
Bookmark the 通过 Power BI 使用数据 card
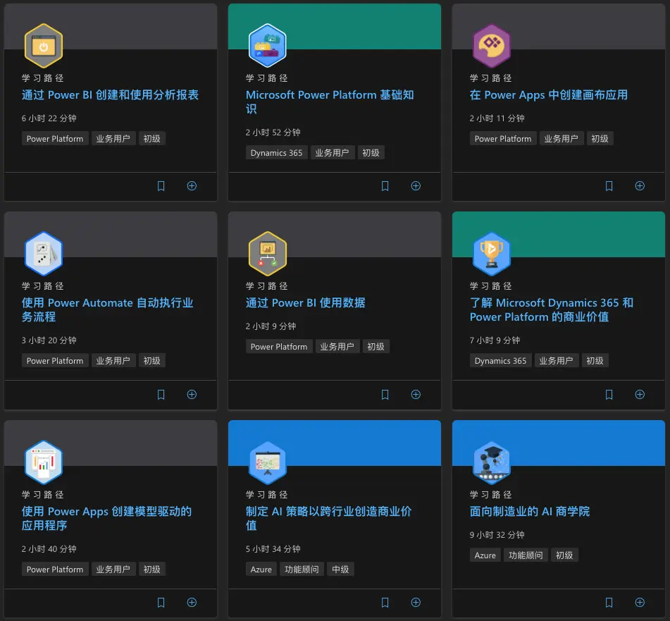click(385, 395)
